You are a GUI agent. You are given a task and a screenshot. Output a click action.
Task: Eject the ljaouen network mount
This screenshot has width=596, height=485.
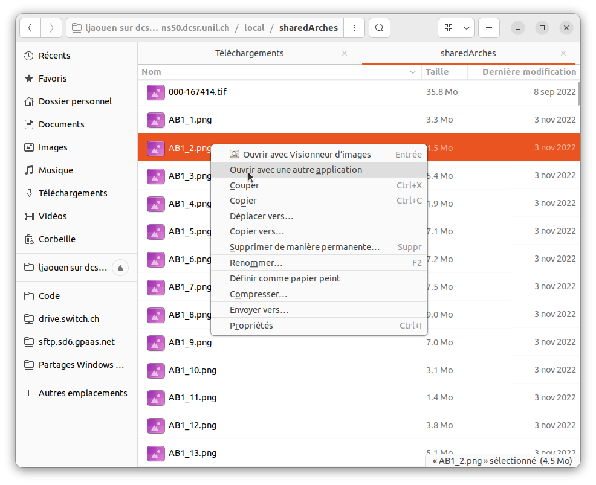[x=120, y=268]
